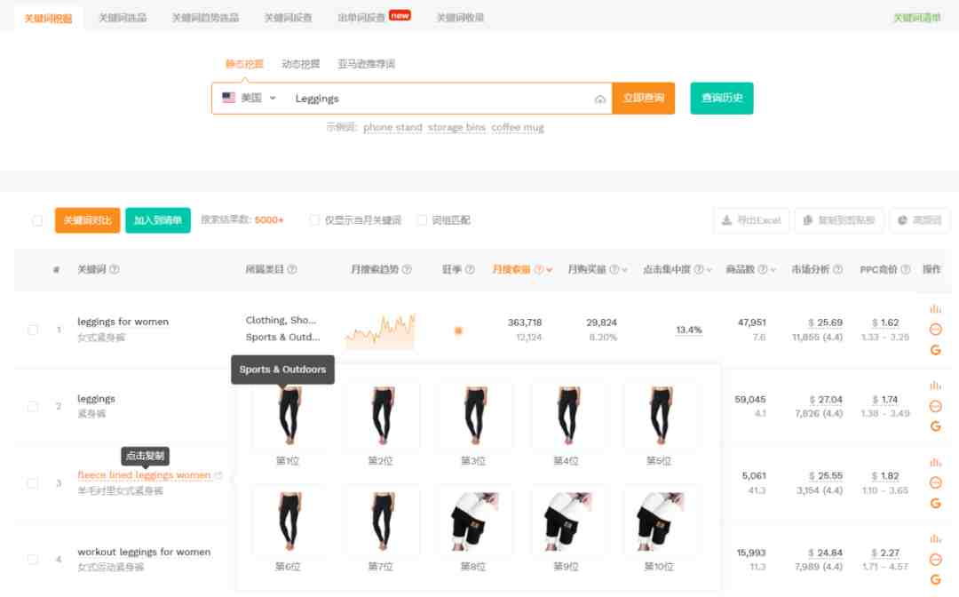Toggle the 月购买量 sort arrow

pyautogui.click(x=624, y=270)
